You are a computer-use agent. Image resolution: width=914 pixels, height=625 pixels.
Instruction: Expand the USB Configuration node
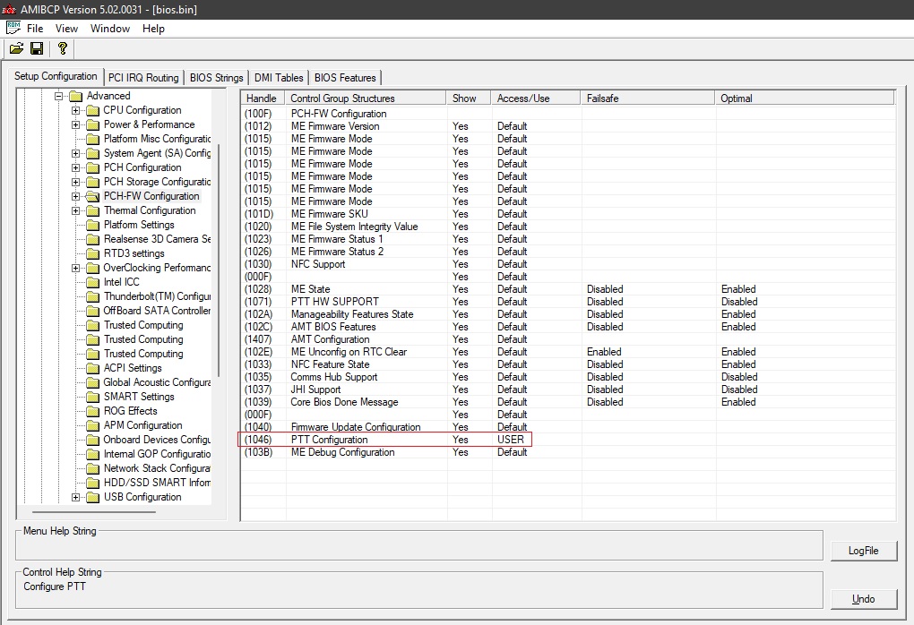pyautogui.click(x=75, y=498)
